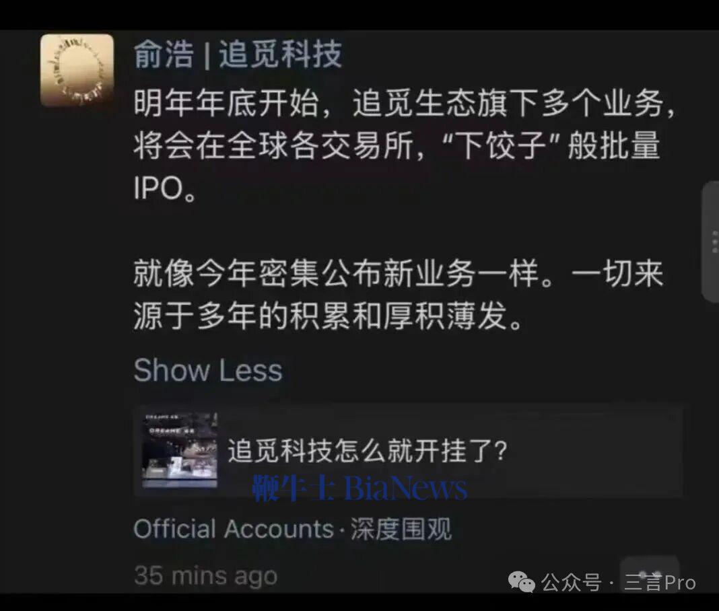Open the article titled 追觅科技怎么就开挂了?
This screenshot has width=719, height=611.
click(x=368, y=450)
